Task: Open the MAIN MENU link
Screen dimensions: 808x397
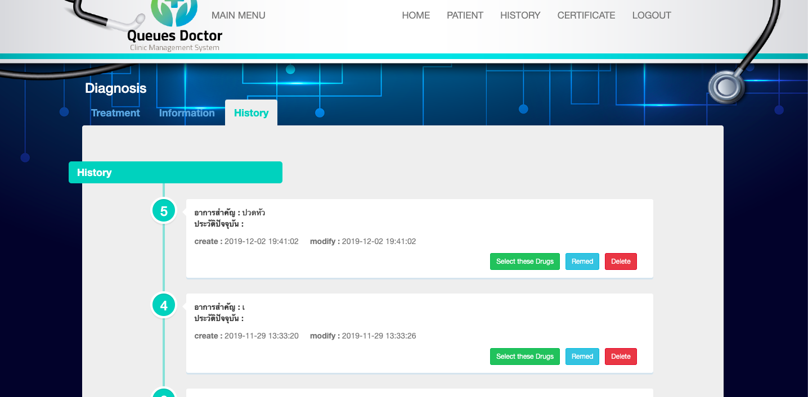Action: [238, 16]
